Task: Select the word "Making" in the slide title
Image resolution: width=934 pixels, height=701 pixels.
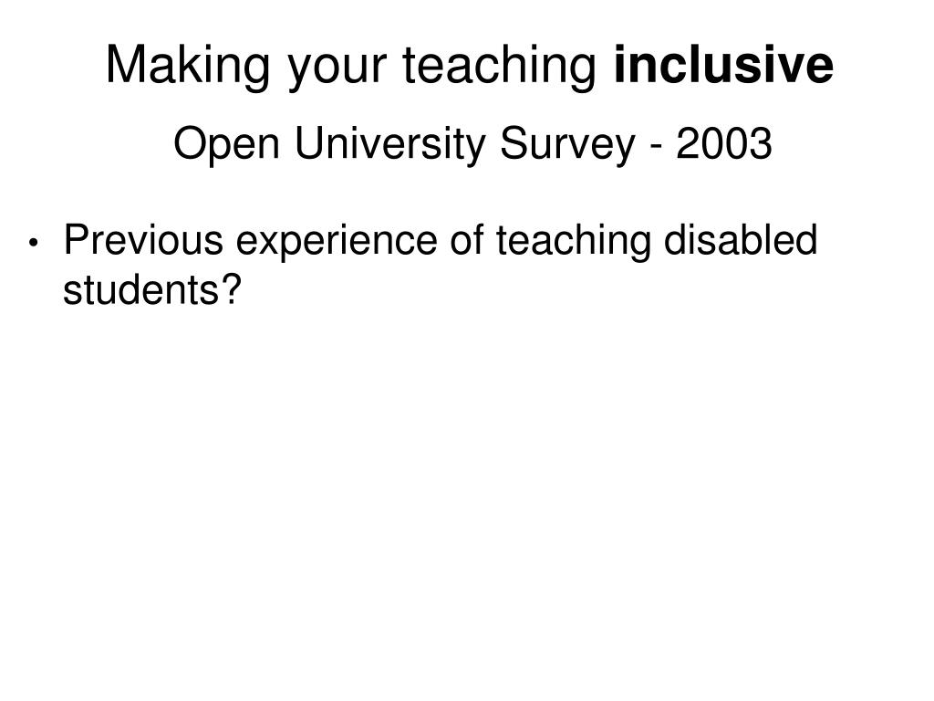Action: (188, 67)
